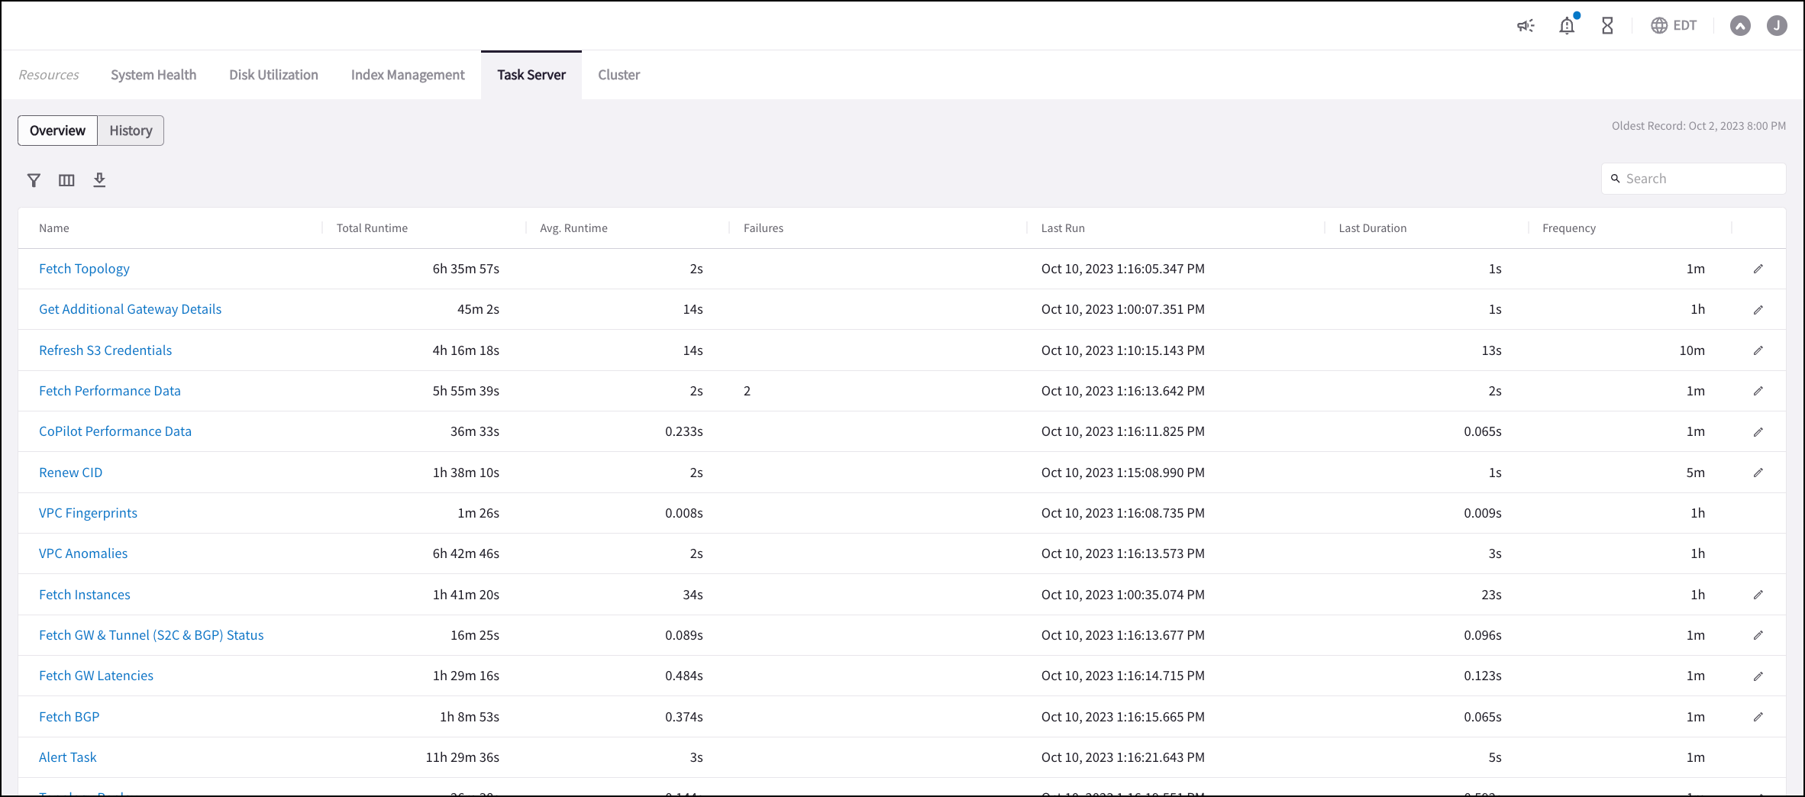Click the hourglass icon in header

click(x=1607, y=26)
